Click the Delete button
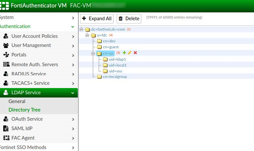Screen dimensions: 254x151 (129, 19)
